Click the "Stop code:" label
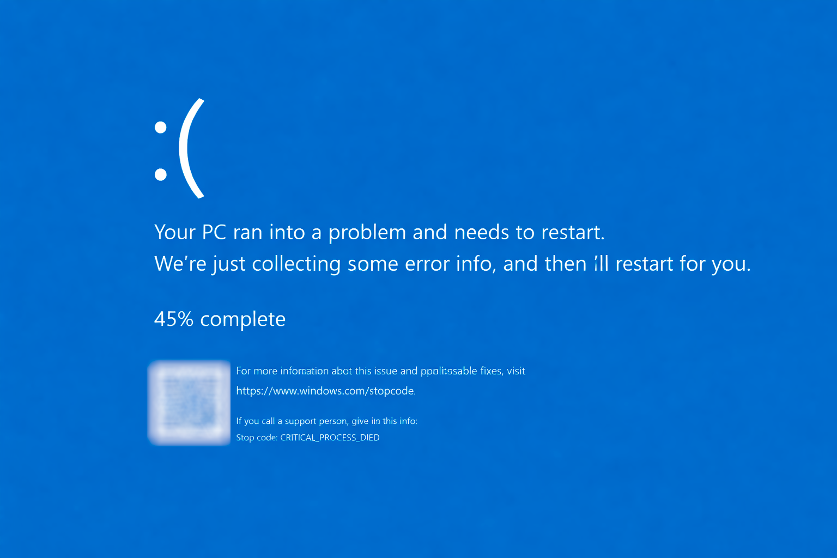The height and width of the screenshot is (558, 837). tap(257, 438)
